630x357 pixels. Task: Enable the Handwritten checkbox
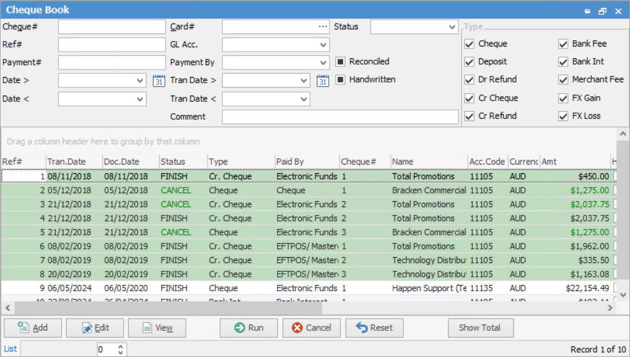click(x=340, y=79)
